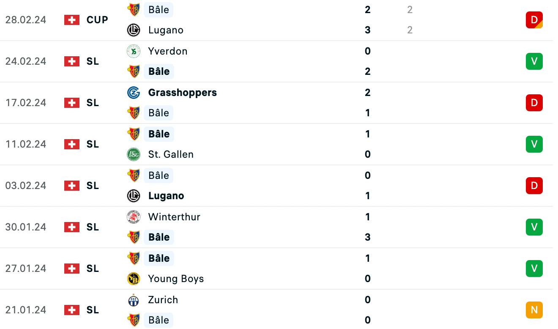Open the red D badge for Grasshoppers match
The height and width of the screenshot is (329, 558).
[x=534, y=103]
